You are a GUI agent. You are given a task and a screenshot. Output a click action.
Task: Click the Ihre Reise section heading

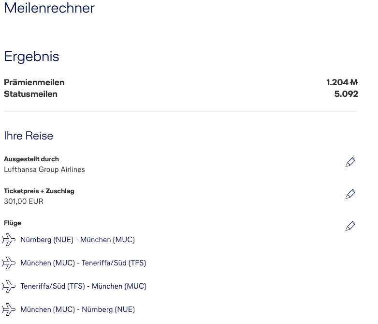[x=29, y=136]
